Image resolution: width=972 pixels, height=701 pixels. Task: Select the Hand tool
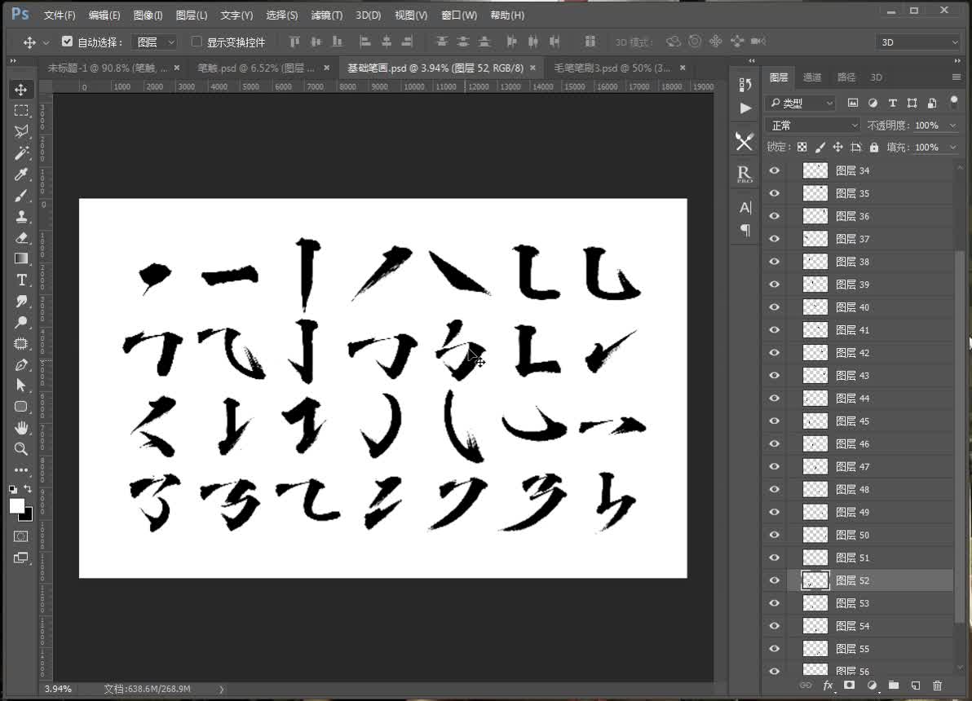tap(21, 427)
